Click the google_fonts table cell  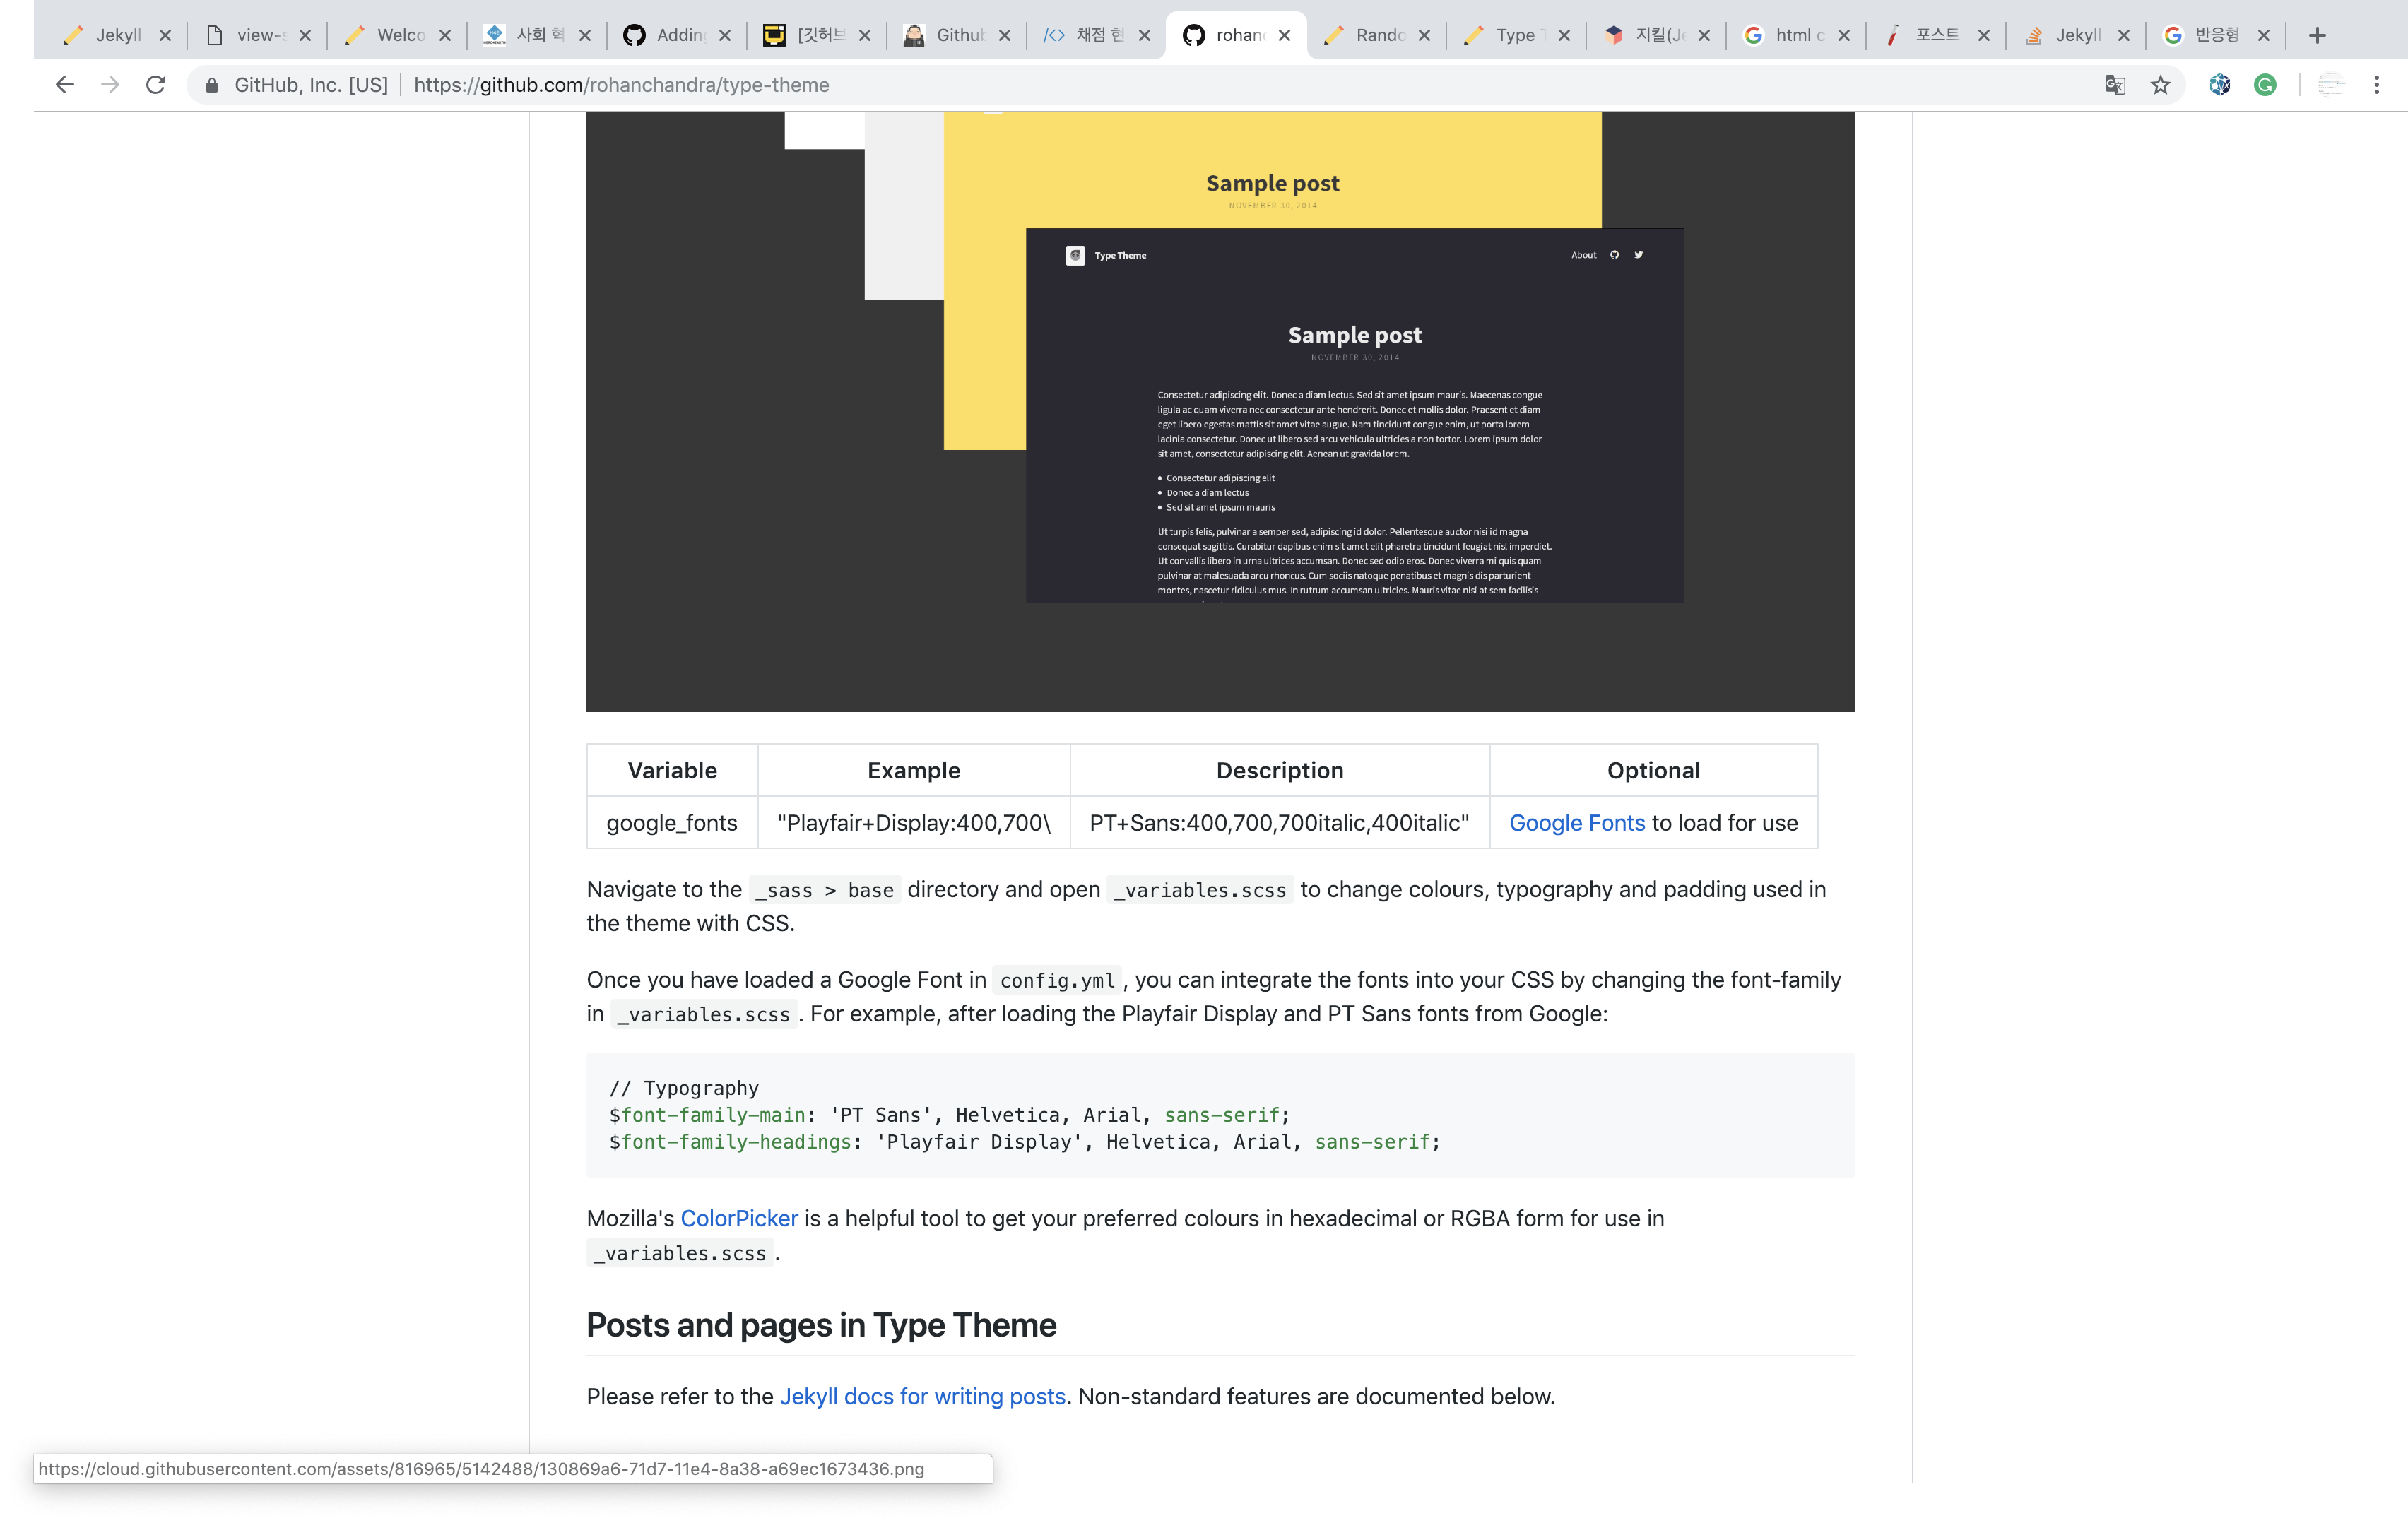point(672,823)
